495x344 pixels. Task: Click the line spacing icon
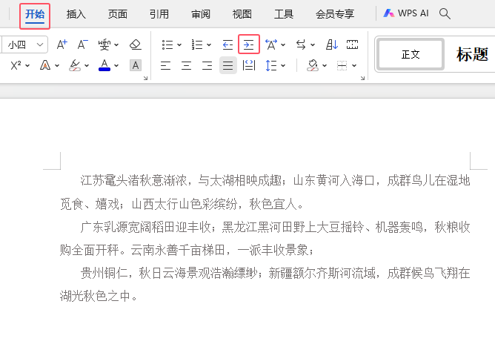(271, 65)
